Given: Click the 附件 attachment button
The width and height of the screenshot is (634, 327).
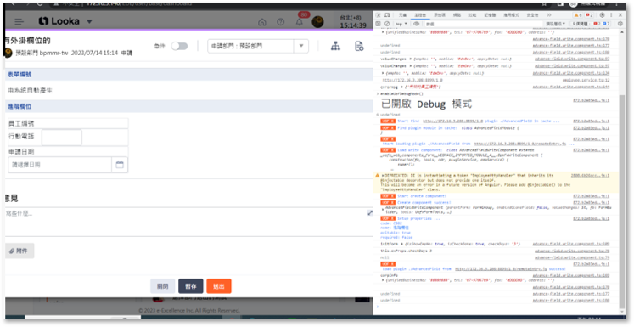Looking at the screenshot, I should [x=19, y=251].
